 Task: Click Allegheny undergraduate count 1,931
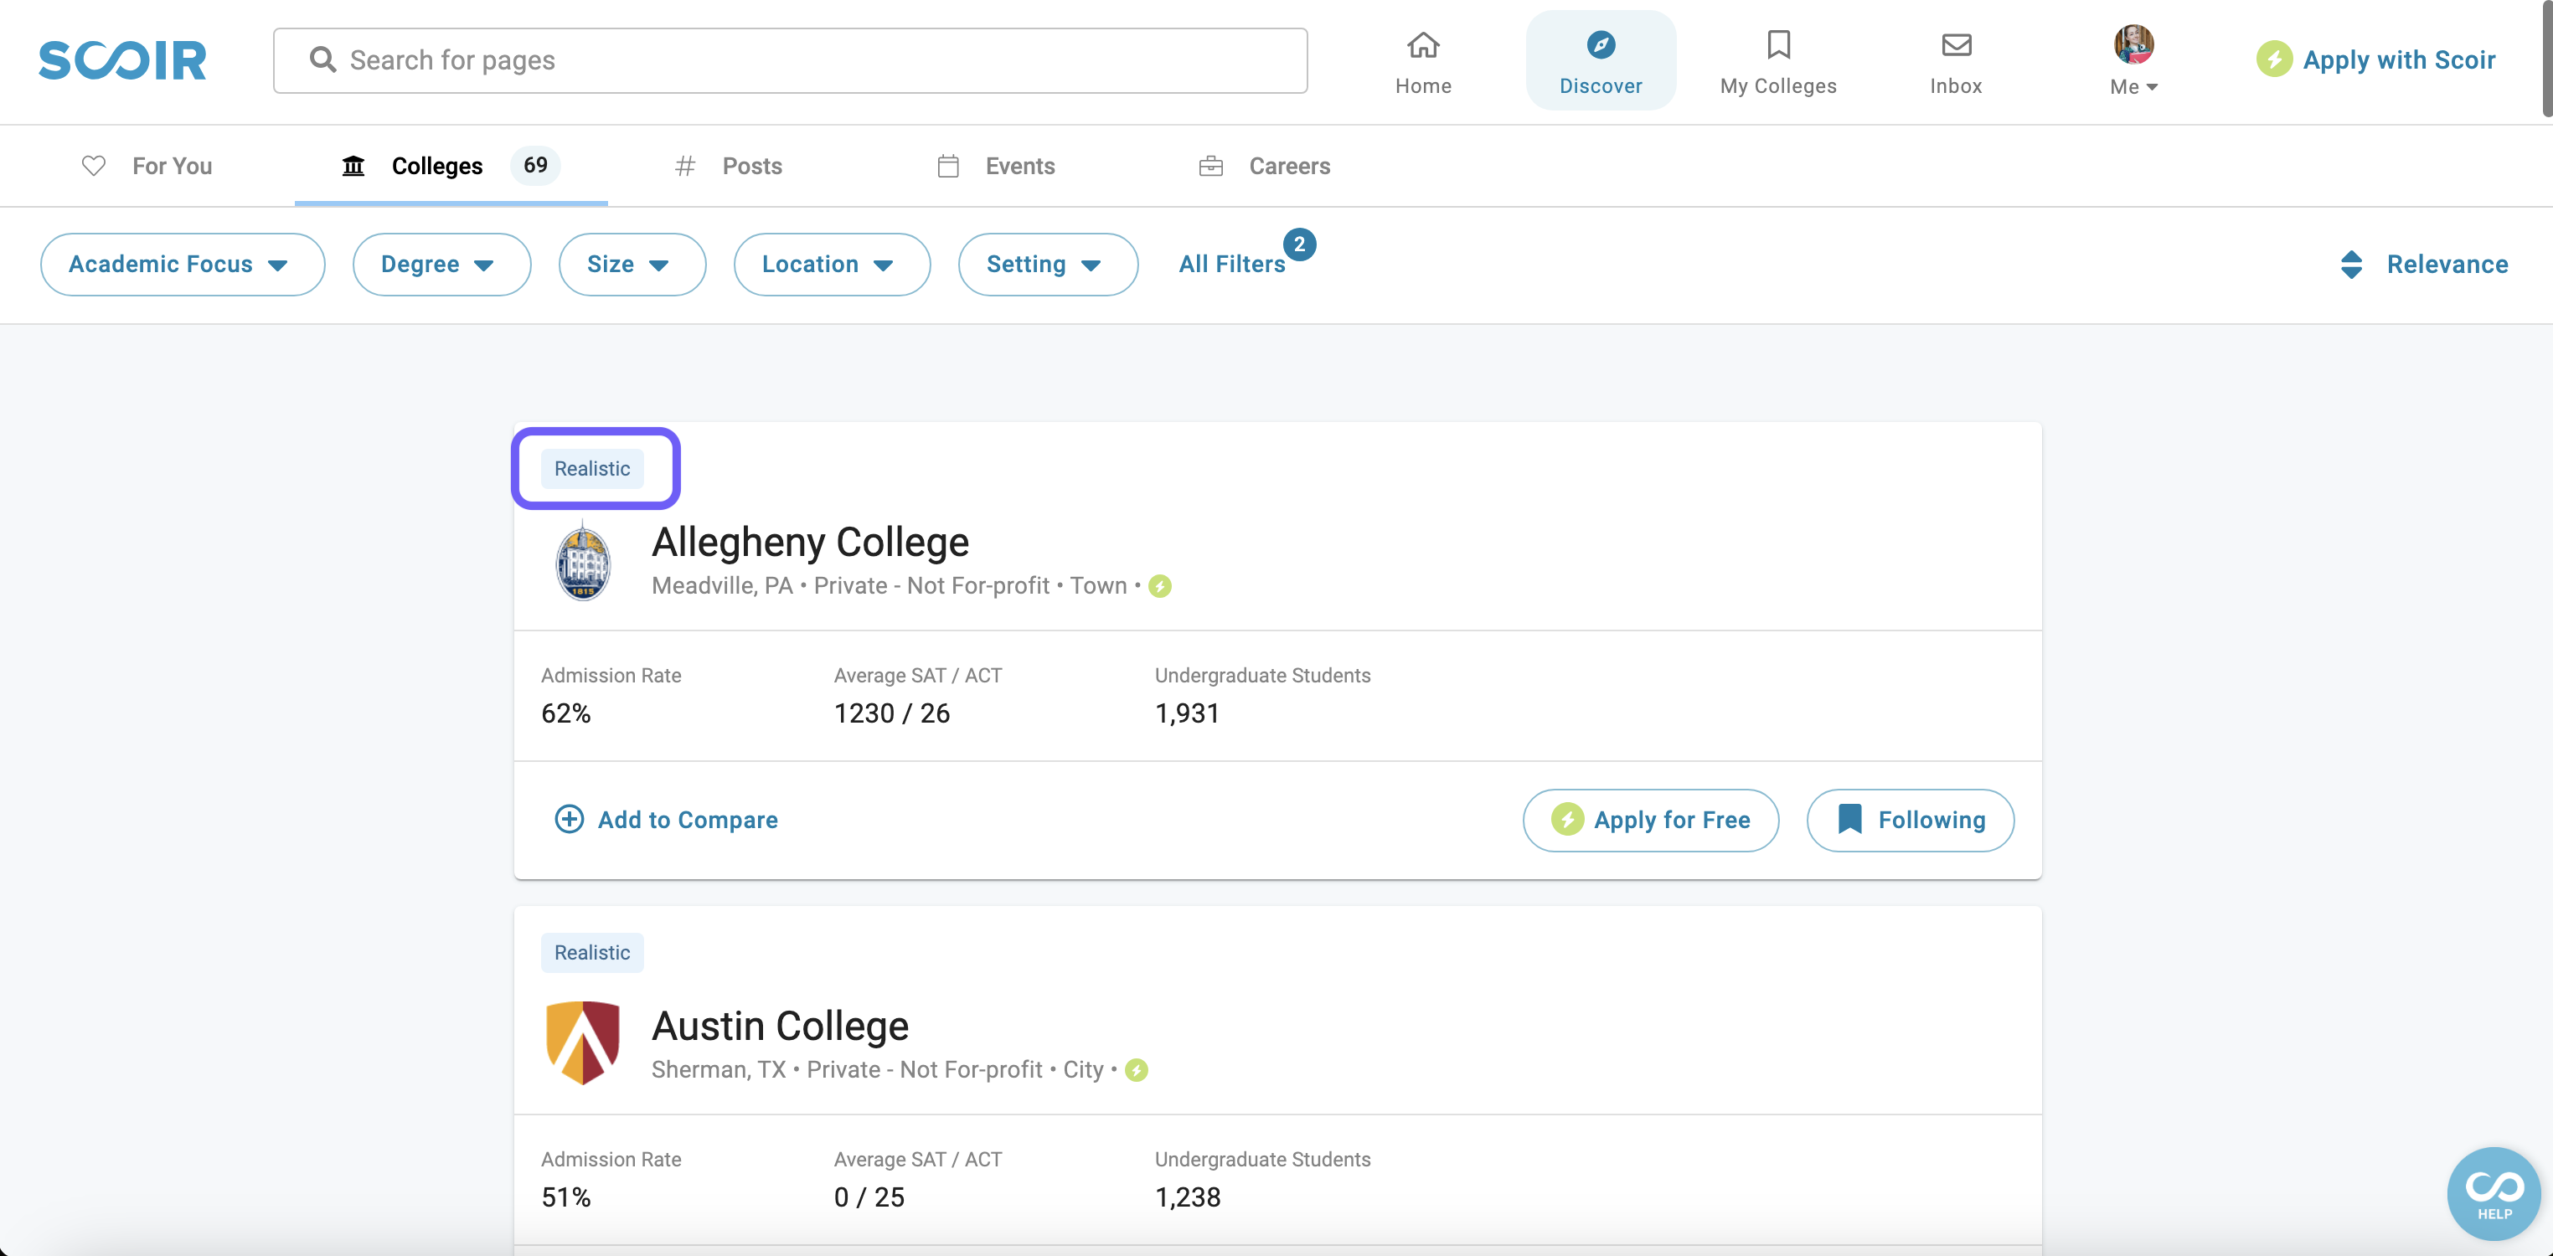coord(1186,713)
